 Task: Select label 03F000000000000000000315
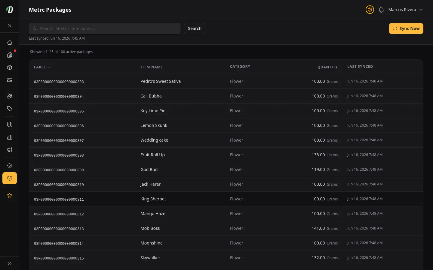[x=59, y=258]
